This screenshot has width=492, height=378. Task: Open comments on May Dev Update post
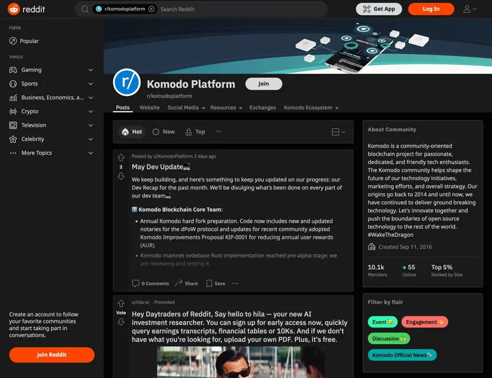click(x=150, y=284)
